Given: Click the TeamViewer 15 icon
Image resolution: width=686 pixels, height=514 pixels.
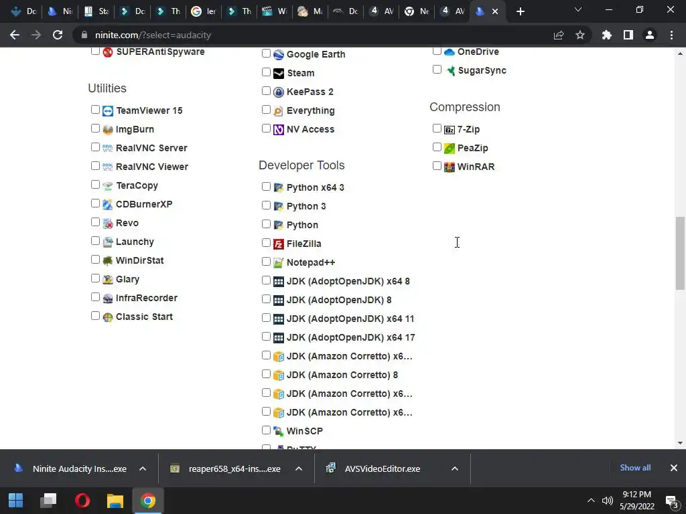Looking at the screenshot, I should 108,110.
